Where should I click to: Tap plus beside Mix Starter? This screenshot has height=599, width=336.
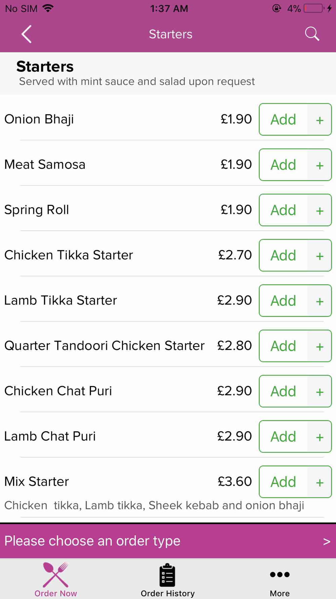pyautogui.click(x=320, y=482)
